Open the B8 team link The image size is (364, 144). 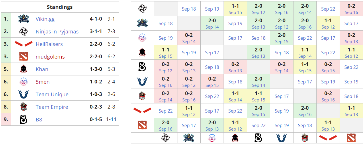[39, 120]
